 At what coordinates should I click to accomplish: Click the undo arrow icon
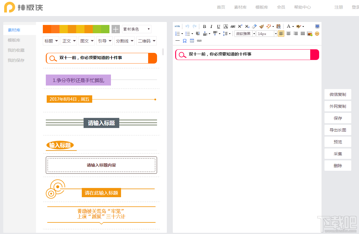[187, 26]
